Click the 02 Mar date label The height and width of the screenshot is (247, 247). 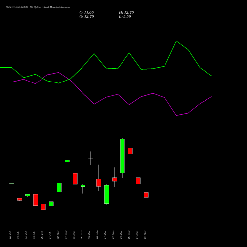(x=58, y=235)
